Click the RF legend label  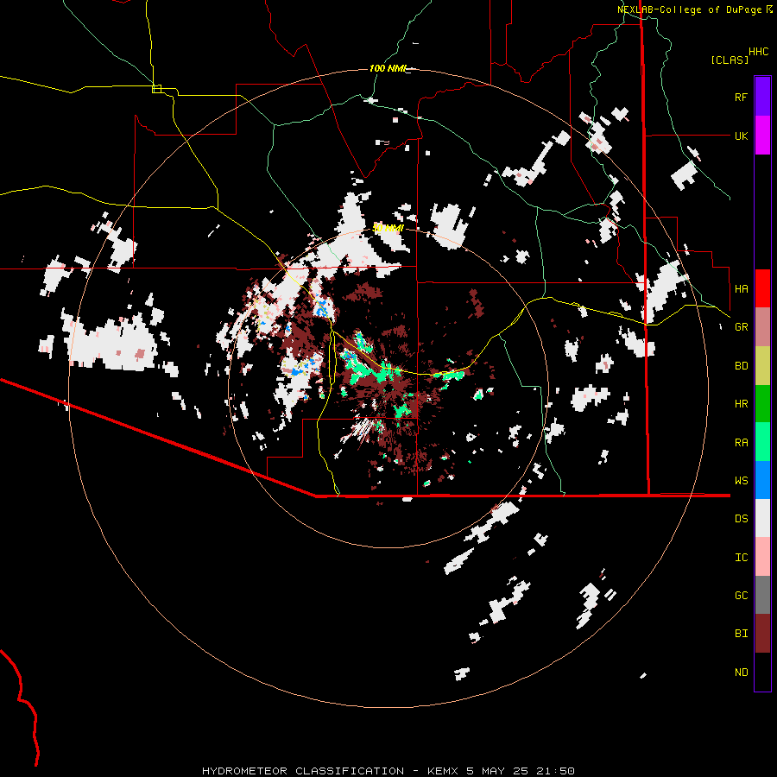[x=741, y=97]
